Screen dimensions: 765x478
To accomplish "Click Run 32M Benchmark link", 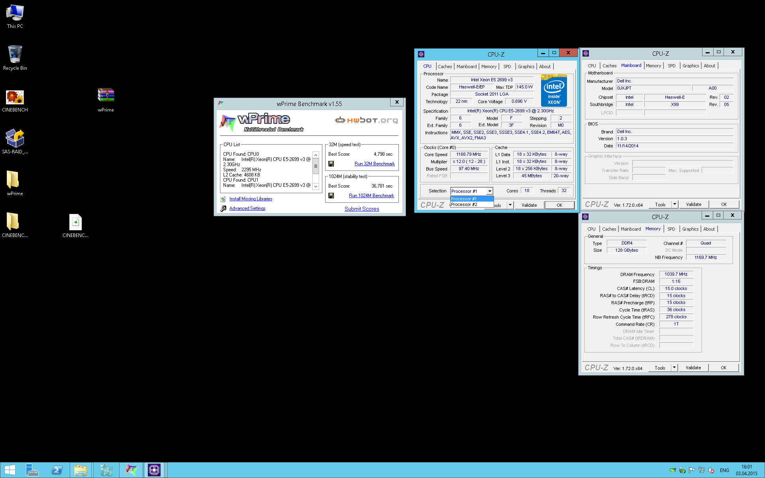I will click(375, 164).
